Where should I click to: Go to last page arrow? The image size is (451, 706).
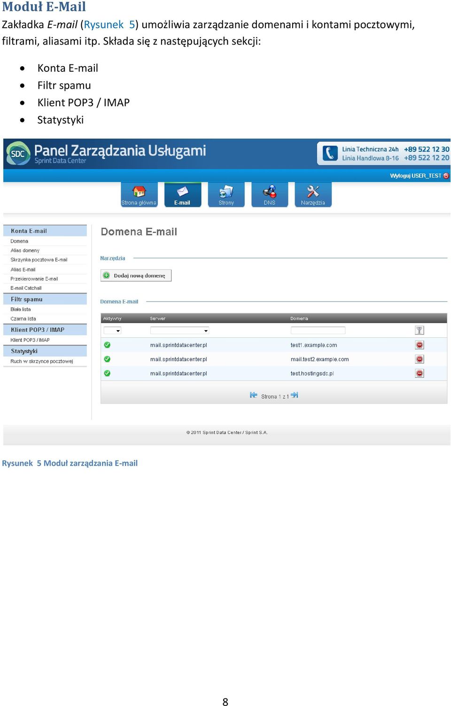295,395
